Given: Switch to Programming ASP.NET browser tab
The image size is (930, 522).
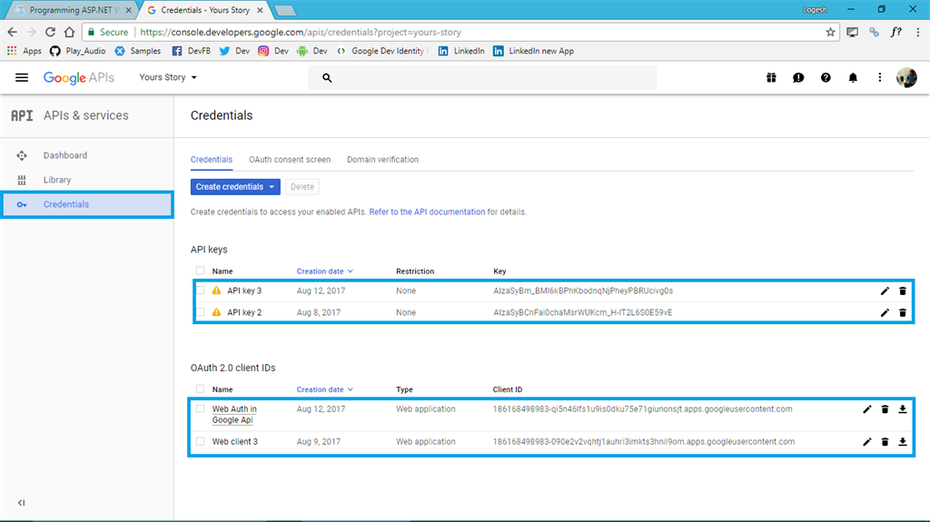Looking at the screenshot, I should (71, 10).
